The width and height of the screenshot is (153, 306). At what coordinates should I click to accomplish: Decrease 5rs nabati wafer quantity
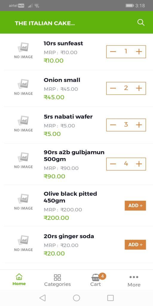(x=113, y=125)
